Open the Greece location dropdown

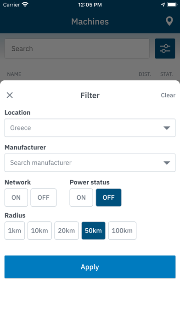[90, 128]
